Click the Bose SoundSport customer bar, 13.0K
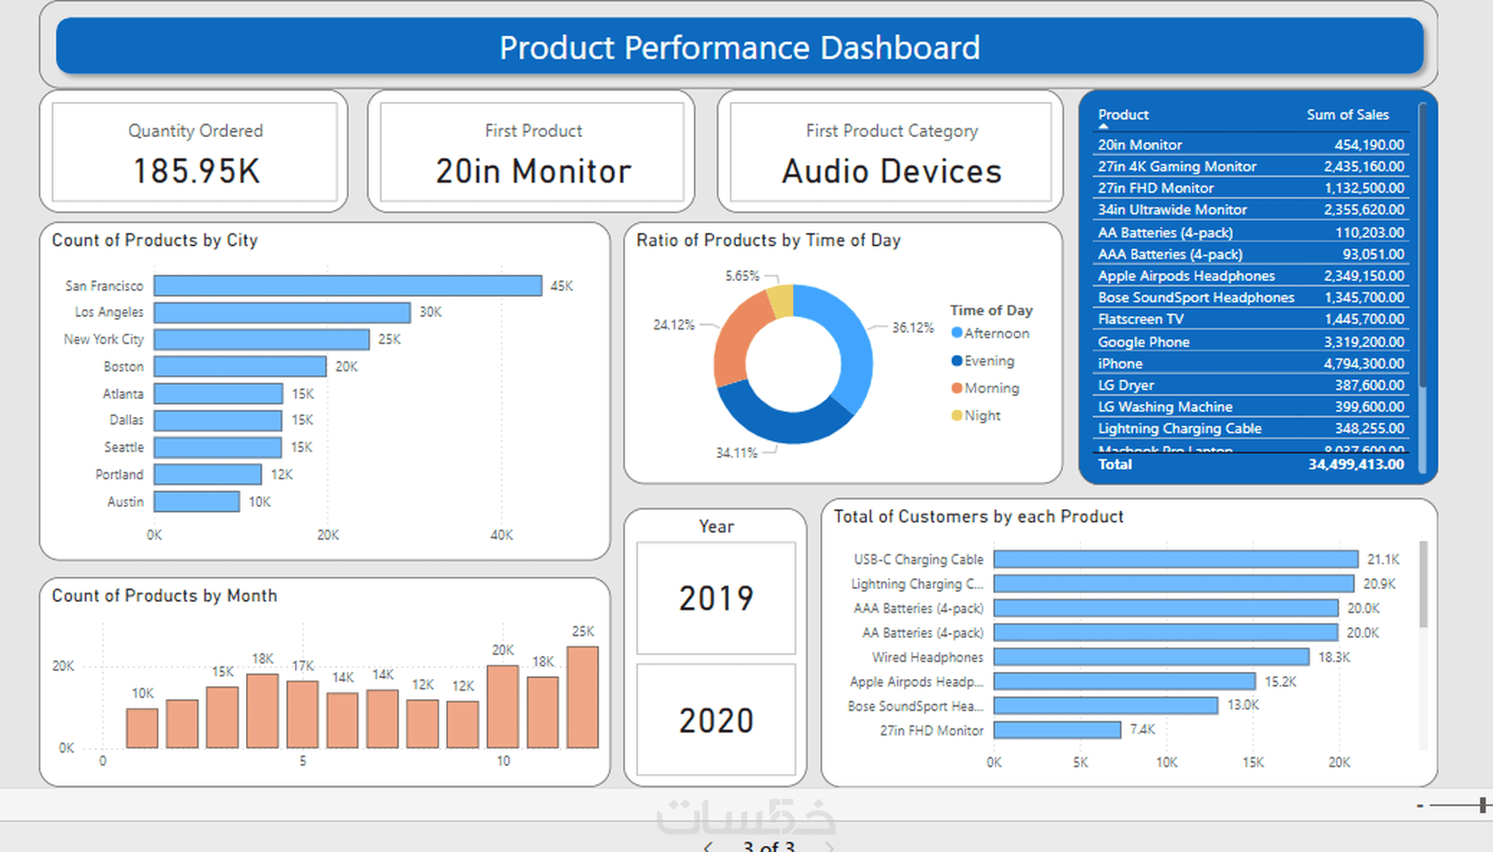 point(1106,705)
